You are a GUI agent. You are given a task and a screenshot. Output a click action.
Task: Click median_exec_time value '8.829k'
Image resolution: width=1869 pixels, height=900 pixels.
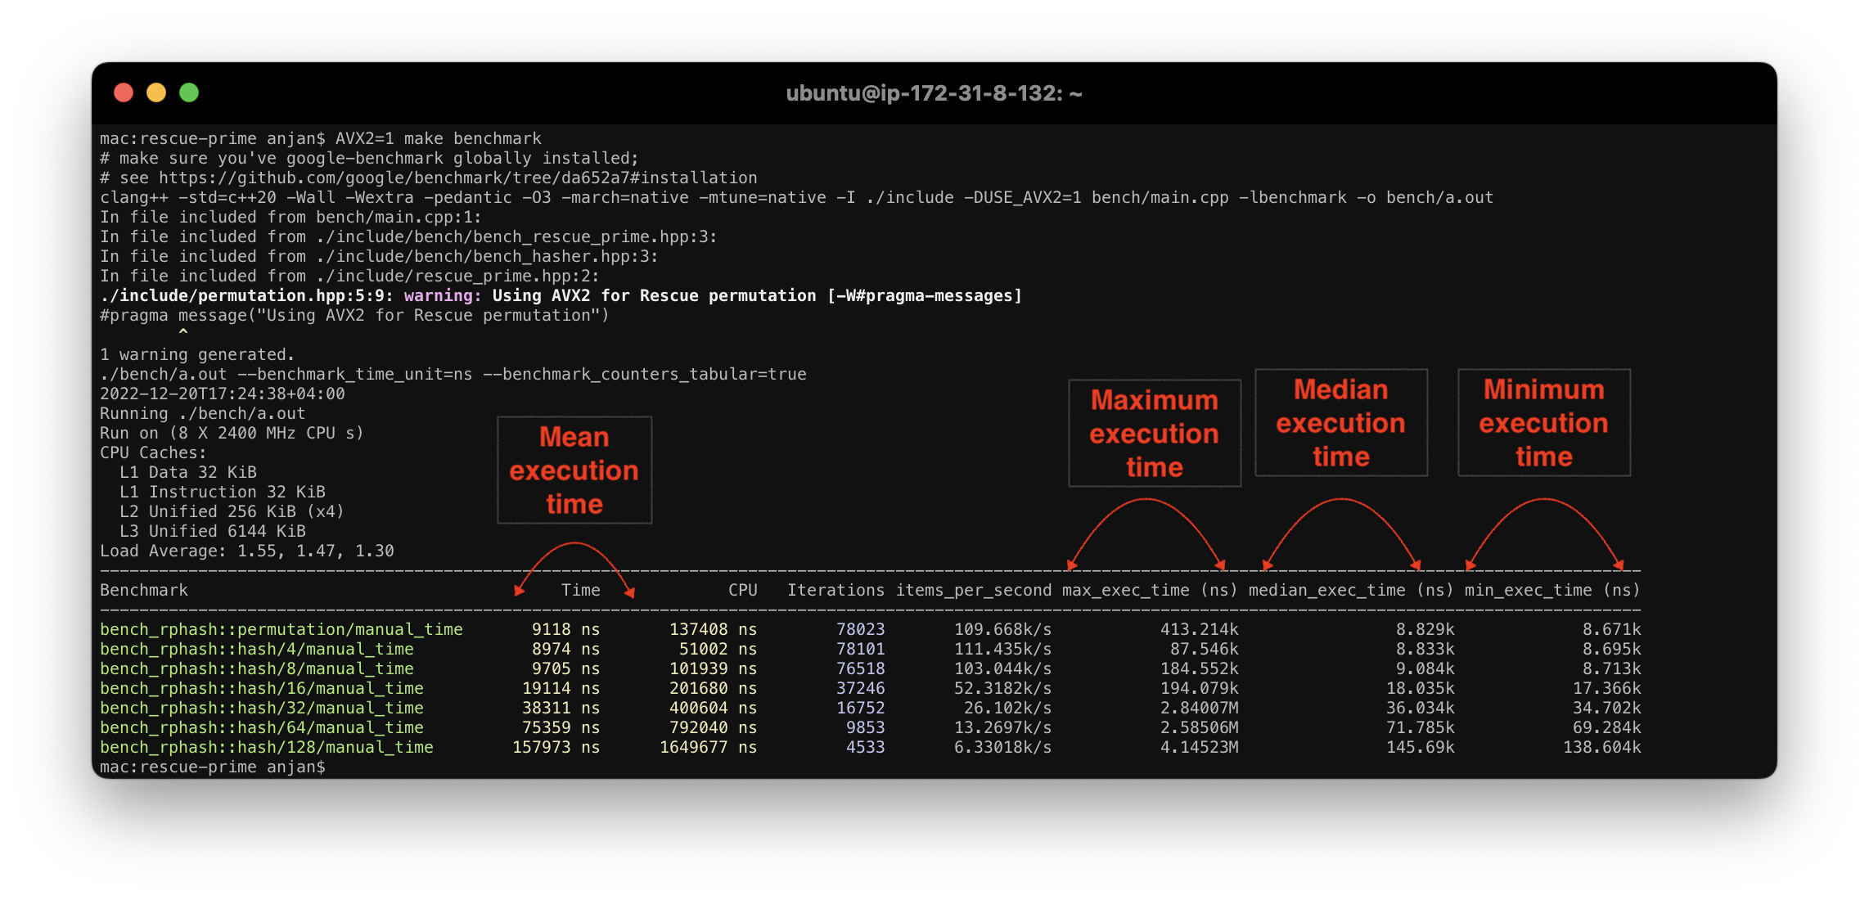(1425, 629)
